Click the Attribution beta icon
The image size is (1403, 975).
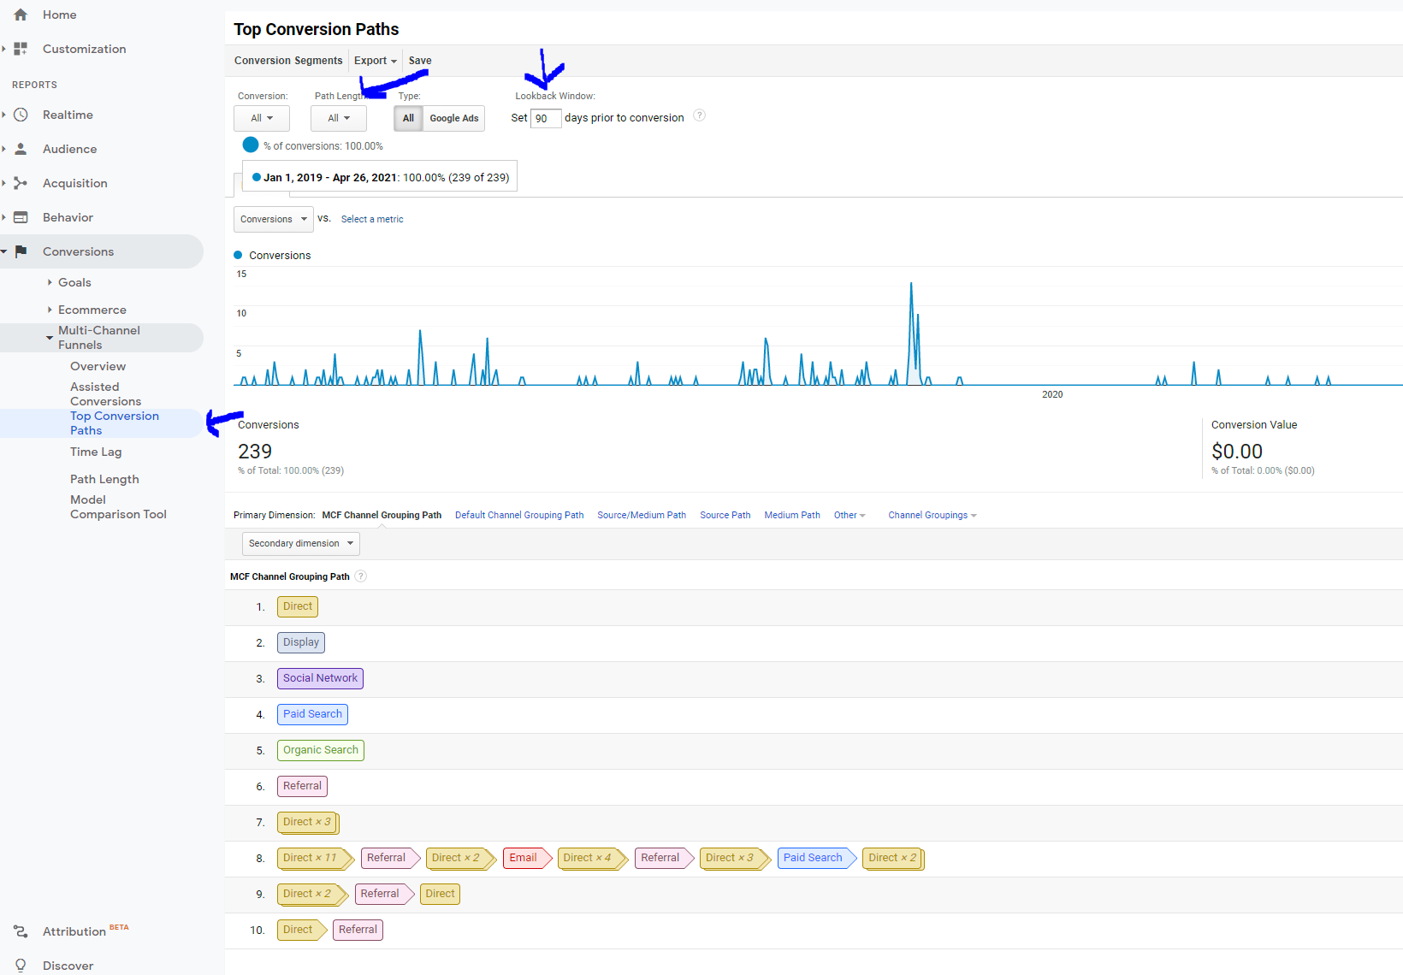point(21,931)
